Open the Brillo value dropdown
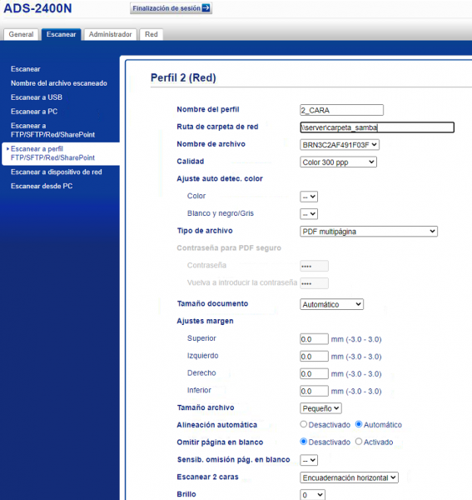 click(312, 494)
